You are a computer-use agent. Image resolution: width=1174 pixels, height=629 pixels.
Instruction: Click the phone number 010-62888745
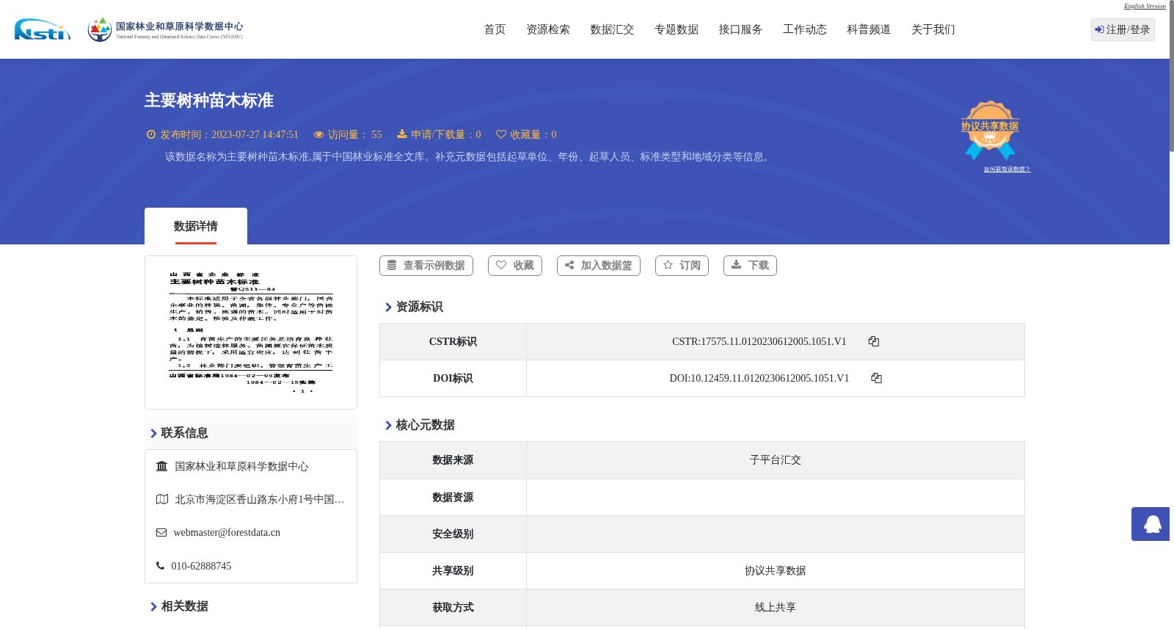[x=201, y=566]
